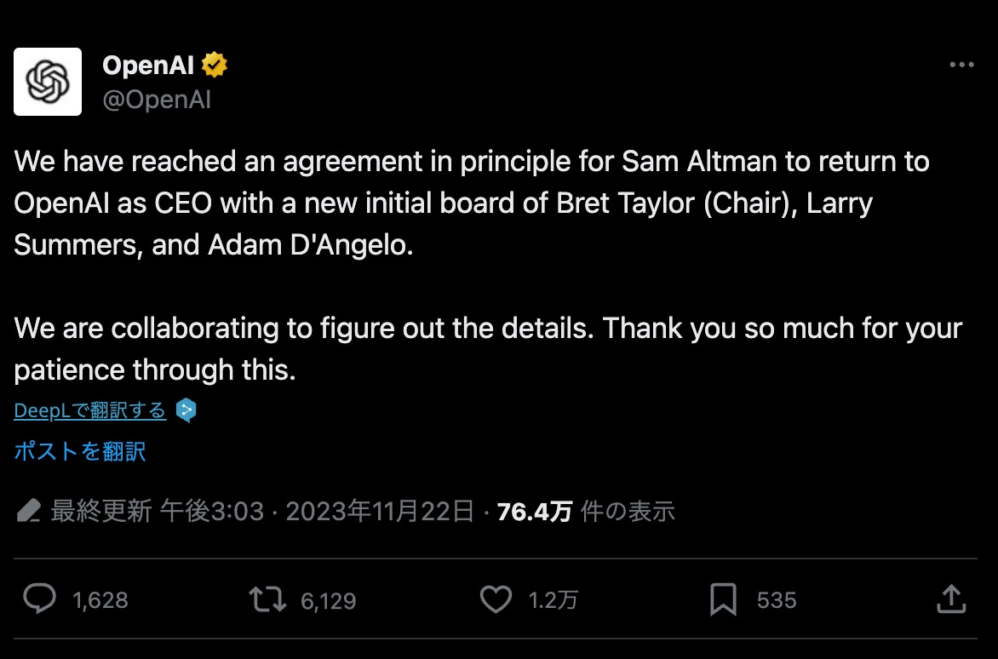Click the 76.4万 views counter
Viewport: 998px width, 659px height.
[534, 510]
